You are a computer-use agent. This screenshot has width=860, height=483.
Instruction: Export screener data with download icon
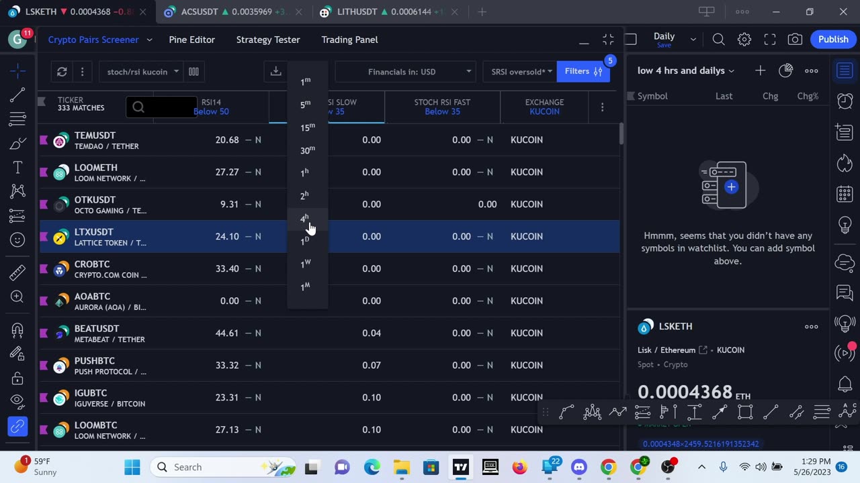tap(275, 72)
